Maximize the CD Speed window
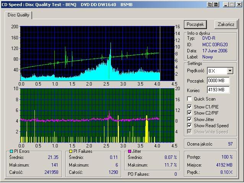Screen dimensions: 244x183 point(232,5)
